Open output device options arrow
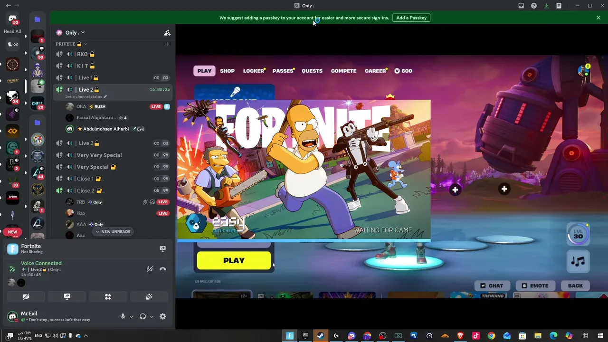Image resolution: width=608 pixels, height=342 pixels. click(152, 317)
